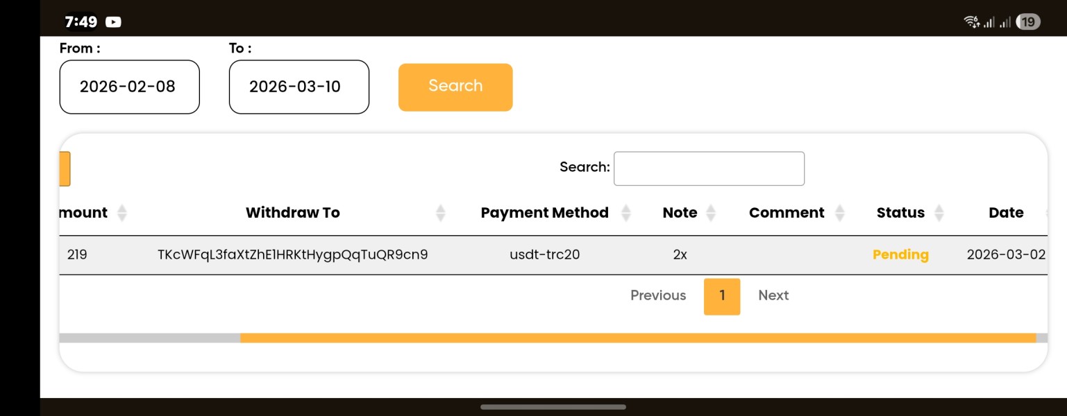Tap the battery level indicator
This screenshot has height=416, width=1067.
[1027, 22]
